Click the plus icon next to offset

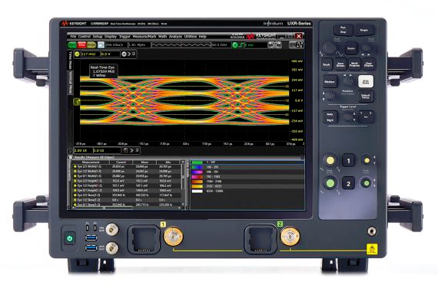point(124,54)
